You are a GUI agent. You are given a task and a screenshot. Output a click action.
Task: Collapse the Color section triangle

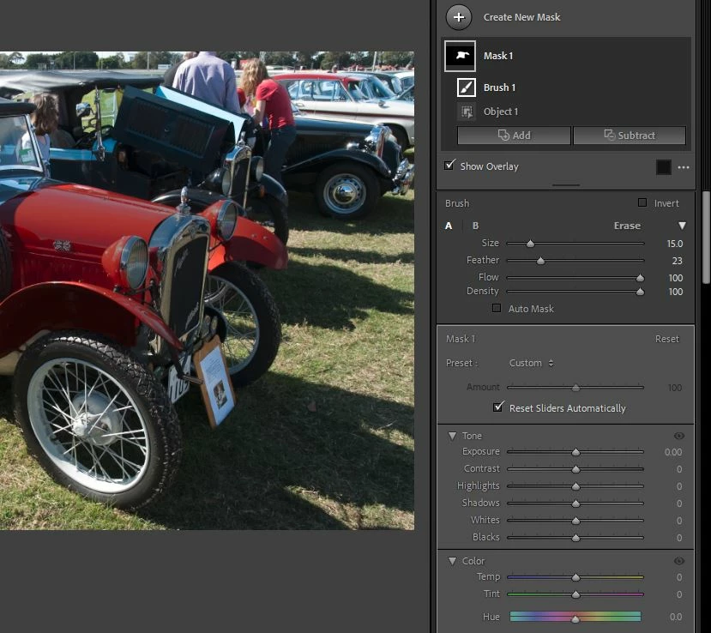(x=452, y=561)
